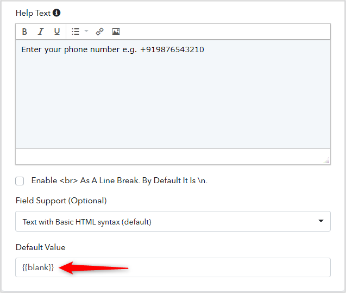The width and height of the screenshot is (346, 293).
Task: Click the Default Value label
Action: click(x=41, y=247)
